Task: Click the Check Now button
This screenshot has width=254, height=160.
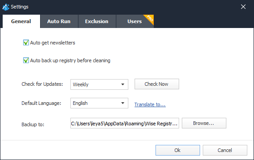Action: pos(157,84)
